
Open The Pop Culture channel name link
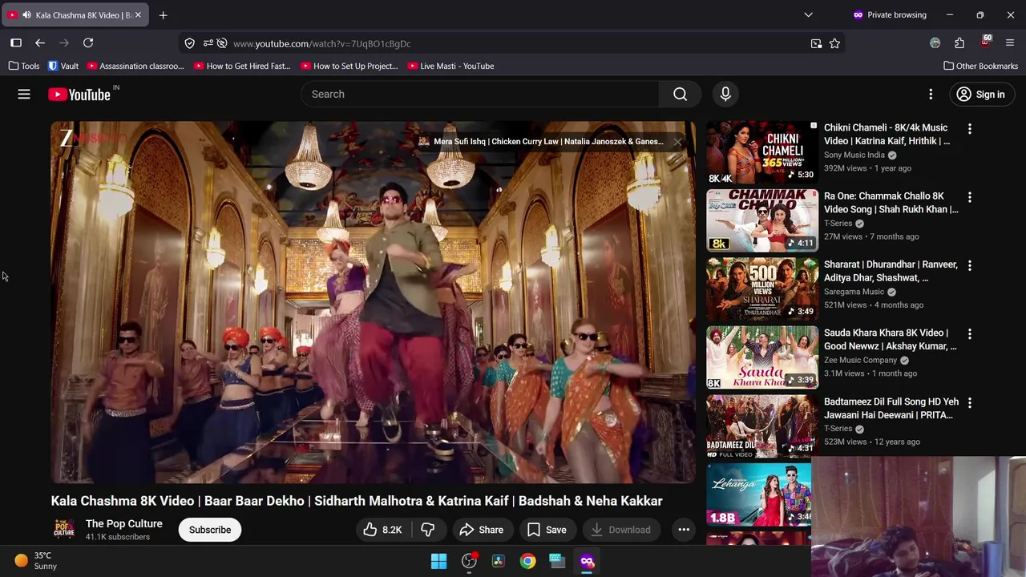(124, 524)
